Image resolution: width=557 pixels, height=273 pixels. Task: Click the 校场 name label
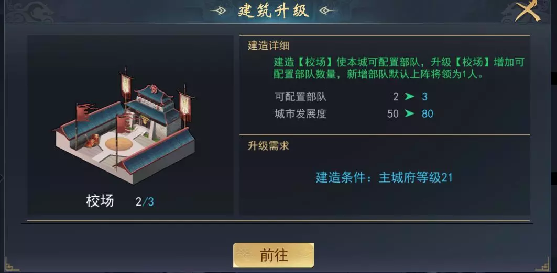click(x=100, y=201)
